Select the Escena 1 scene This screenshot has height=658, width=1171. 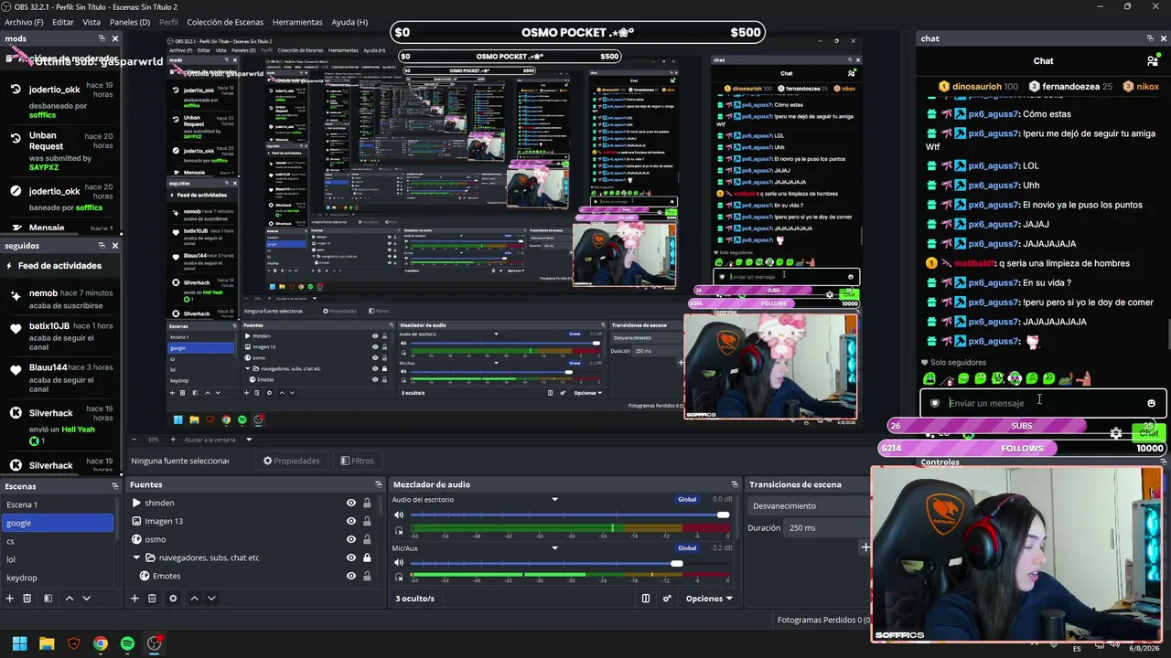59,504
